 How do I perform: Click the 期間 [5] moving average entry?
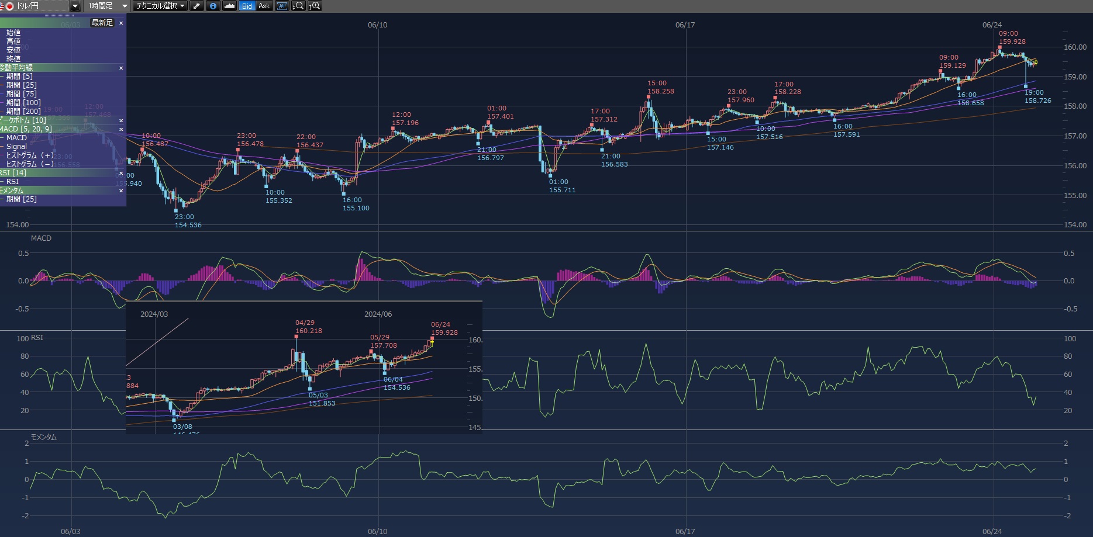[x=19, y=77]
